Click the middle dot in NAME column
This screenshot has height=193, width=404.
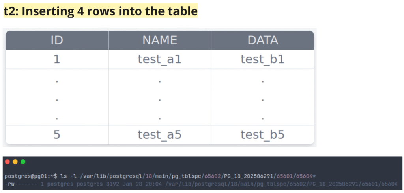click(x=160, y=99)
